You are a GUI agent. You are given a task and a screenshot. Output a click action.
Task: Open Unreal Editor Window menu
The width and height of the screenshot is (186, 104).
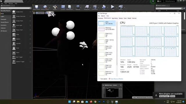tap(11, 3)
